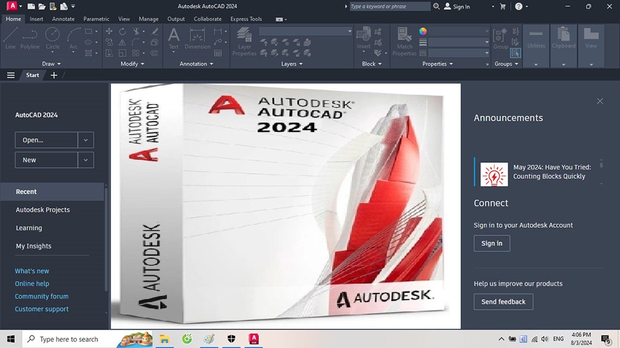Open the Autodesk Projects section

click(x=43, y=210)
